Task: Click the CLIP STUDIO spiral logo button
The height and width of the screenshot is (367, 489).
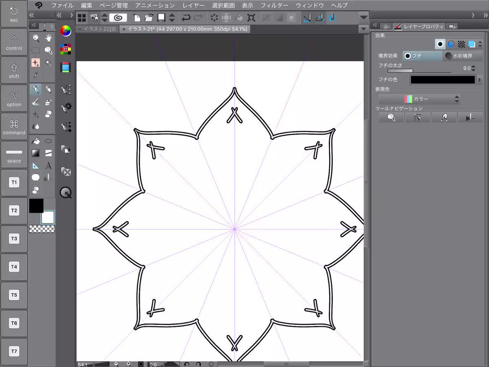Action: click(x=119, y=18)
